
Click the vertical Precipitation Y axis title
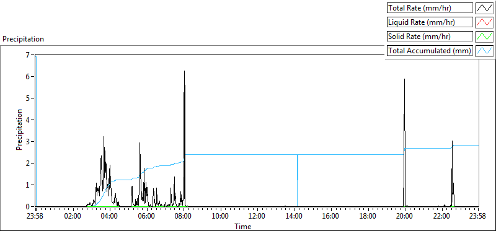tap(19, 129)
